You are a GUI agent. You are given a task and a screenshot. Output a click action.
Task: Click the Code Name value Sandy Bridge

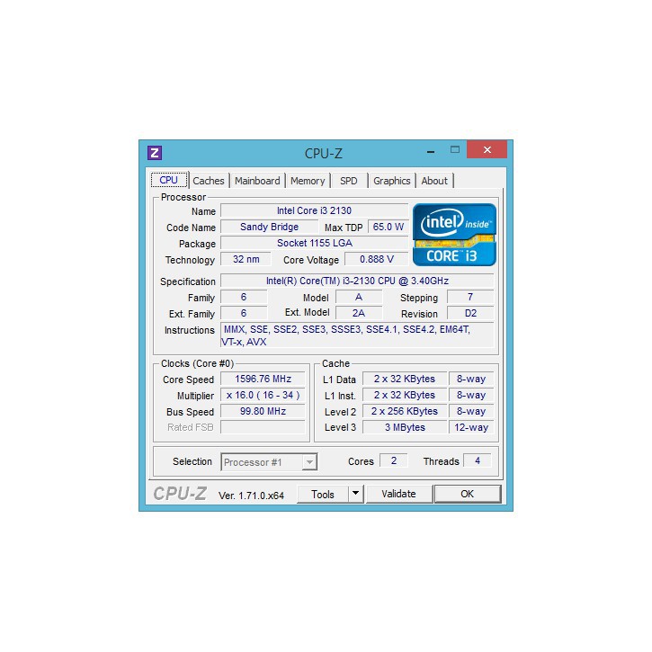269,227
